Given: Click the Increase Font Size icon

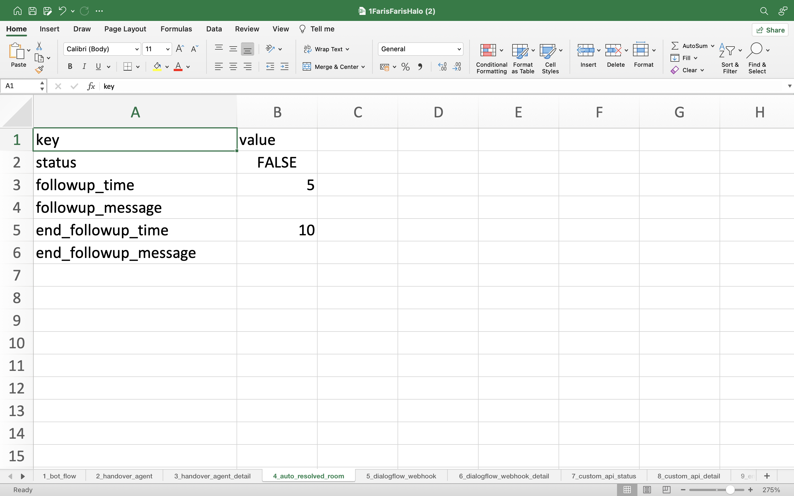Looking at the screenshot, I should 180,49.
